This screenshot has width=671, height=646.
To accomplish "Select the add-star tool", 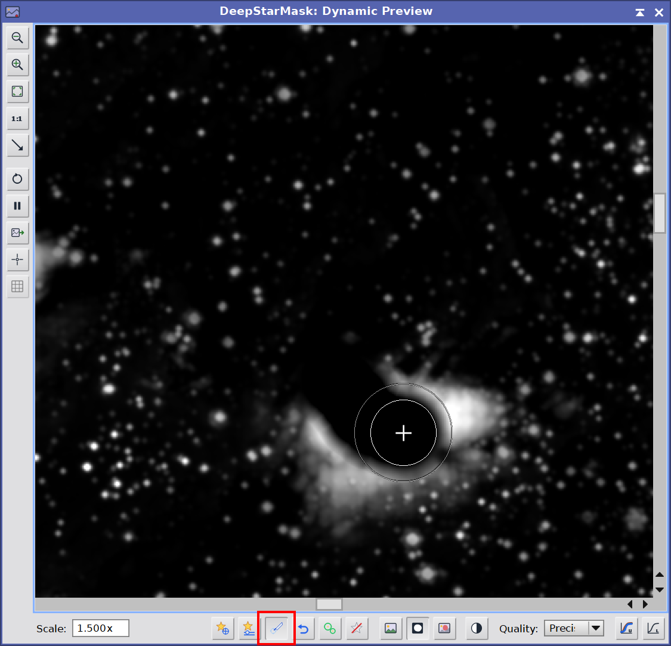I will click(x=222, y=628).
